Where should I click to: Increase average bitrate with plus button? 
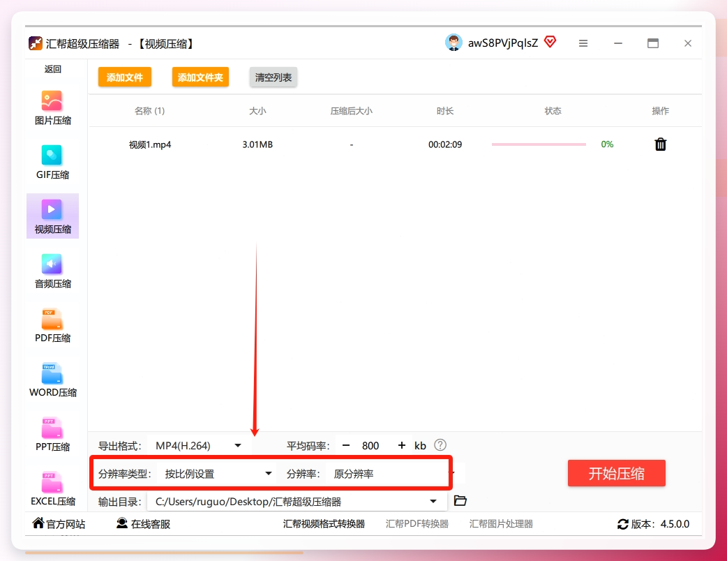[x=401, y=446]
